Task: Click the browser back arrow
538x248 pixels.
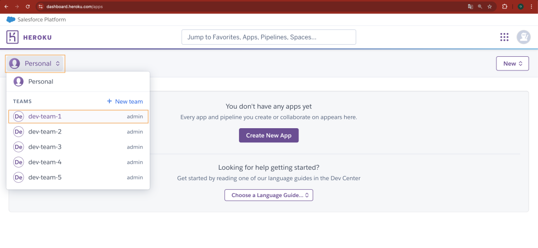Action: click(6, 7)
